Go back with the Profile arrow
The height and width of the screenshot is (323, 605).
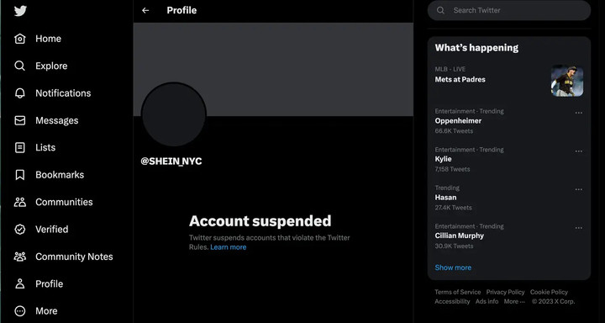[x=145, y=10]
